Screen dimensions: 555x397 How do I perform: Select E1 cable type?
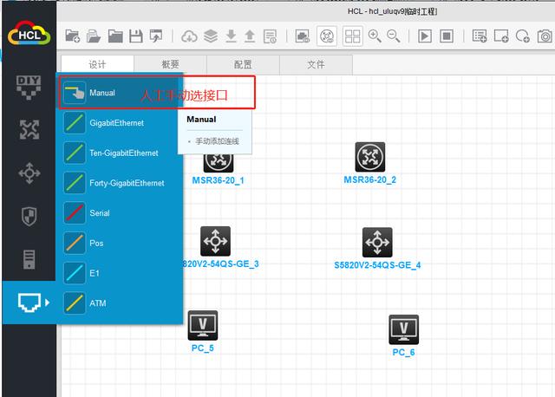click(x=120, y=273)
